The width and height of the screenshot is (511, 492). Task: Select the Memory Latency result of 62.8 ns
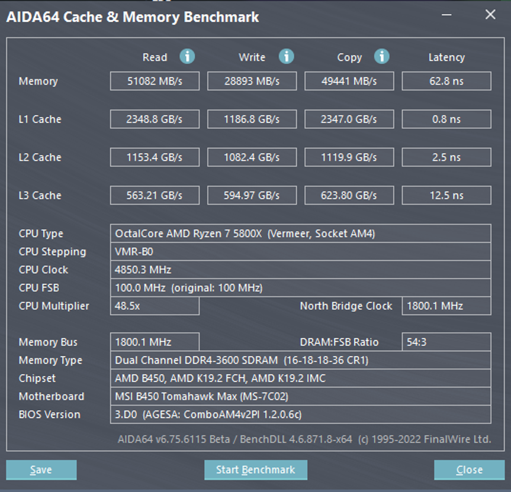click(x=446, y=81)
